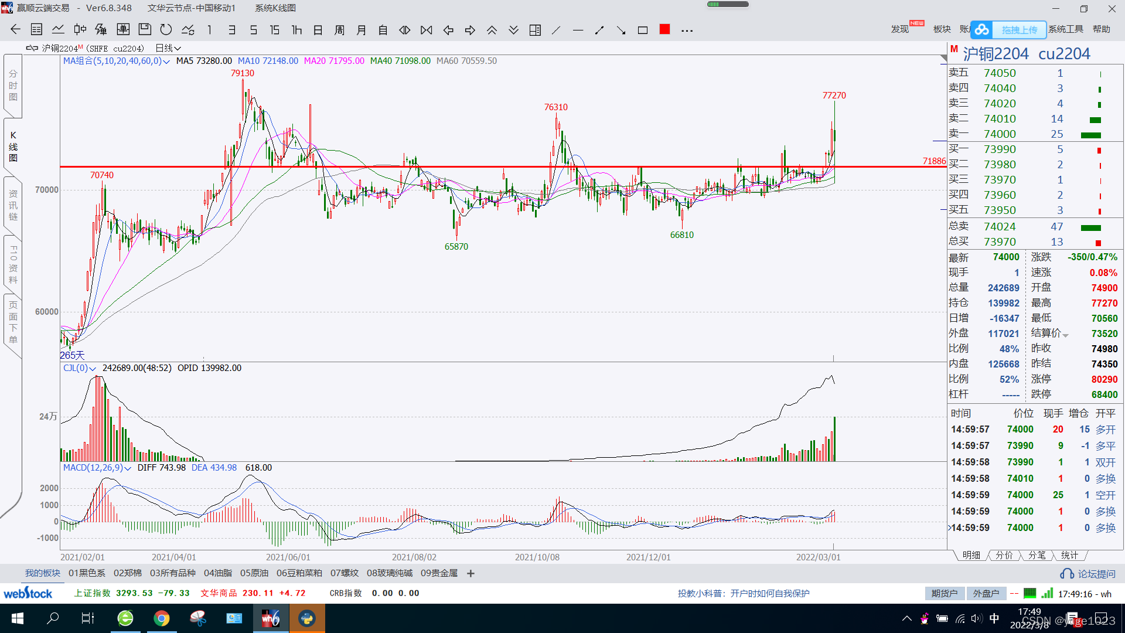This screenshot has width=1125, height=633.
Task: Select 1-minute period button
Action: coord(209,30)
